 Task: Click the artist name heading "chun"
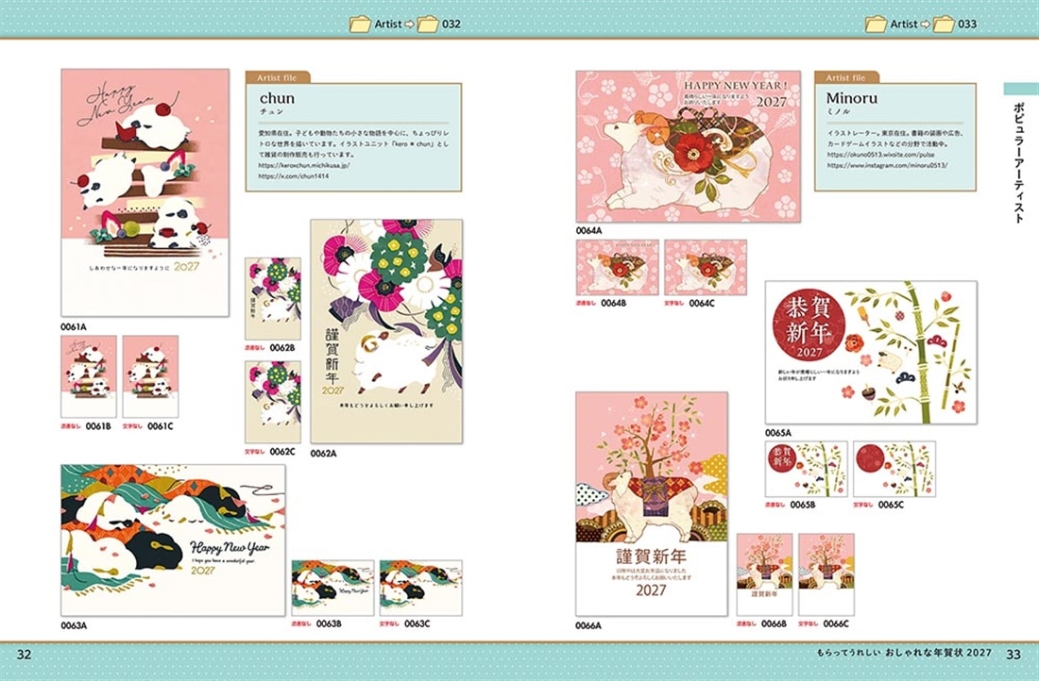point(277,98)
